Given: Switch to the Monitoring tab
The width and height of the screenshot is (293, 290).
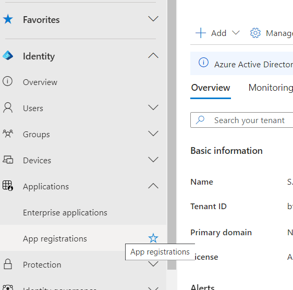Looking at the screenshot, I should 271,88.
